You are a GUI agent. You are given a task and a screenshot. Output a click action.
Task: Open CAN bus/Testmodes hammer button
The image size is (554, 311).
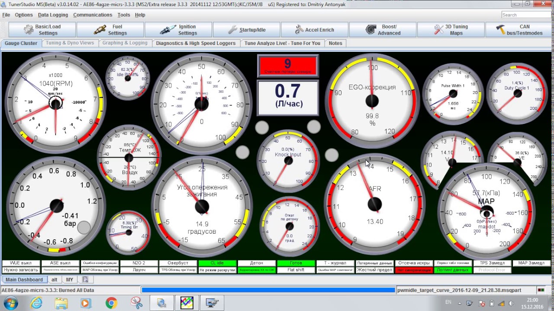pos(519,30)
